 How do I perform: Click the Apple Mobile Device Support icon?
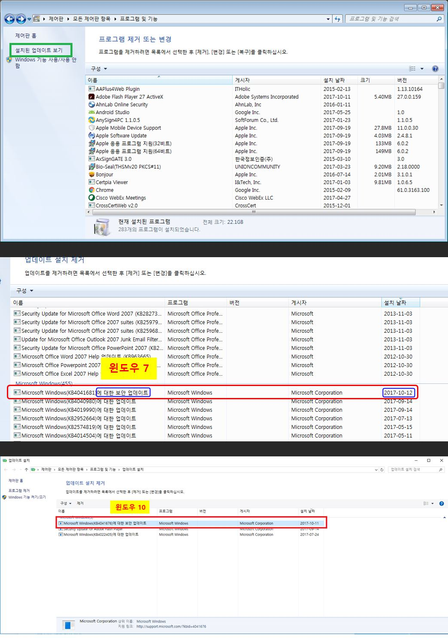click(91, 128)
